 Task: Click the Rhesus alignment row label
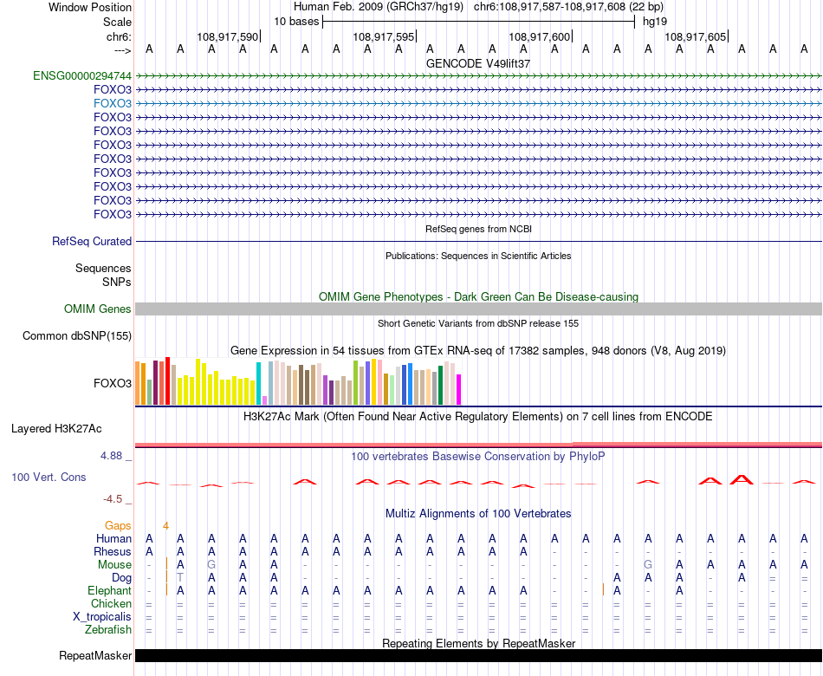coord(113,552)
